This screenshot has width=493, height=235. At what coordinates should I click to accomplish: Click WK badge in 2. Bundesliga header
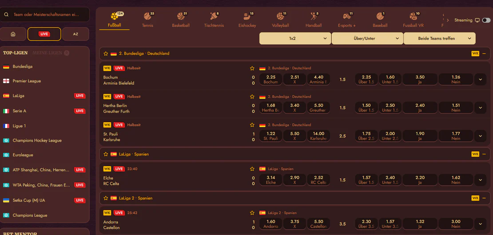click(475, 53)
